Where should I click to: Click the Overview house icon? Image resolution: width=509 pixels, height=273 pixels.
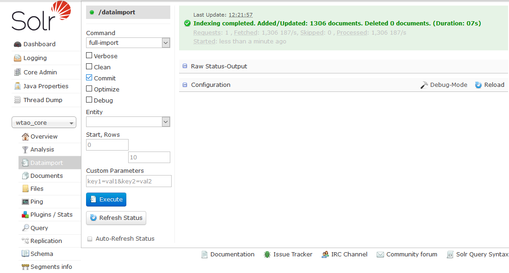[25, 137]
